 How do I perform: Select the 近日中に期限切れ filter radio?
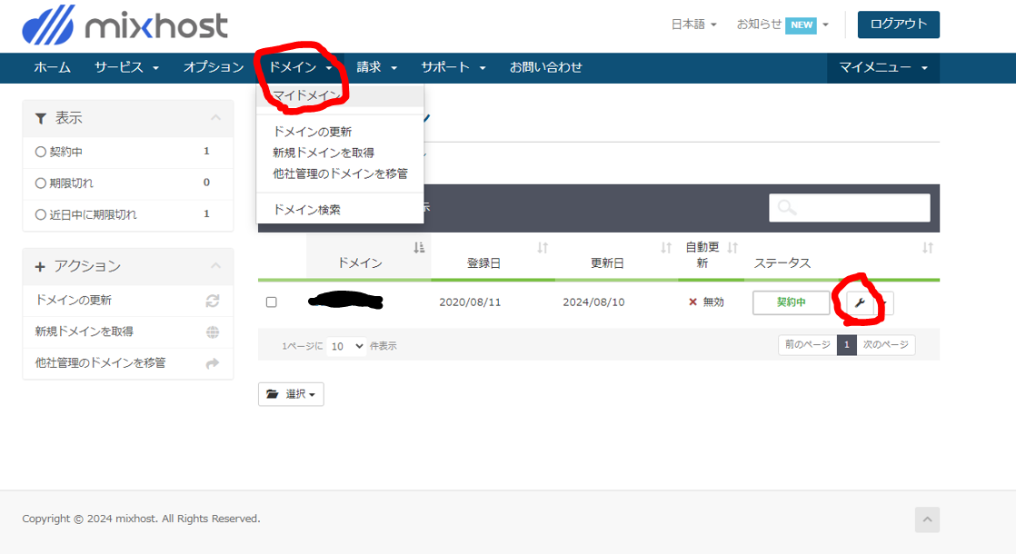40,214
